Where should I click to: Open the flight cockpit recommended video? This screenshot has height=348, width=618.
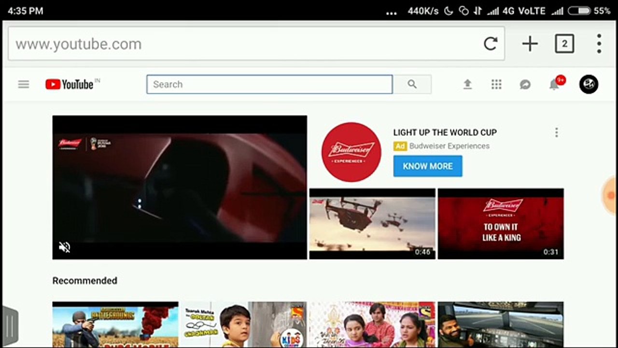pos(501,324)
